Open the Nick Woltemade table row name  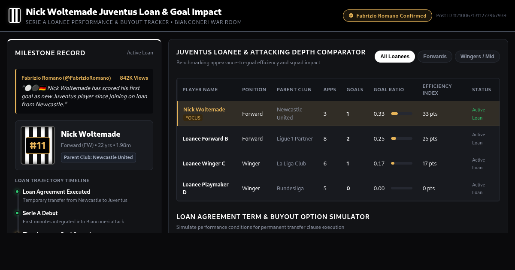204,109
